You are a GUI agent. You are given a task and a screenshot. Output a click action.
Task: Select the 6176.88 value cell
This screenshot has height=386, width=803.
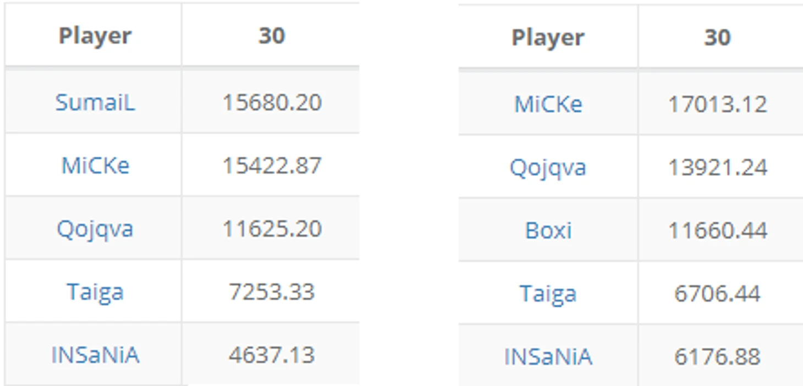[717, 357]
